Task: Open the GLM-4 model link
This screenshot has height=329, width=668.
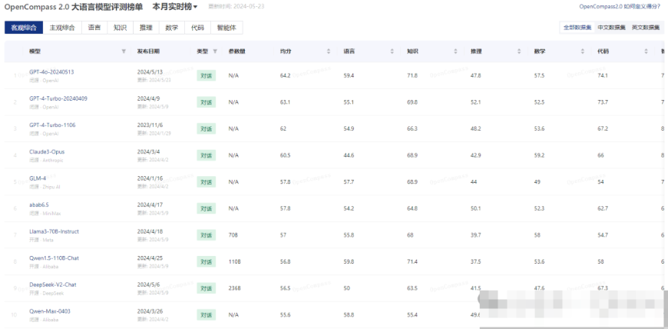Action: click(x=38, y=178)
